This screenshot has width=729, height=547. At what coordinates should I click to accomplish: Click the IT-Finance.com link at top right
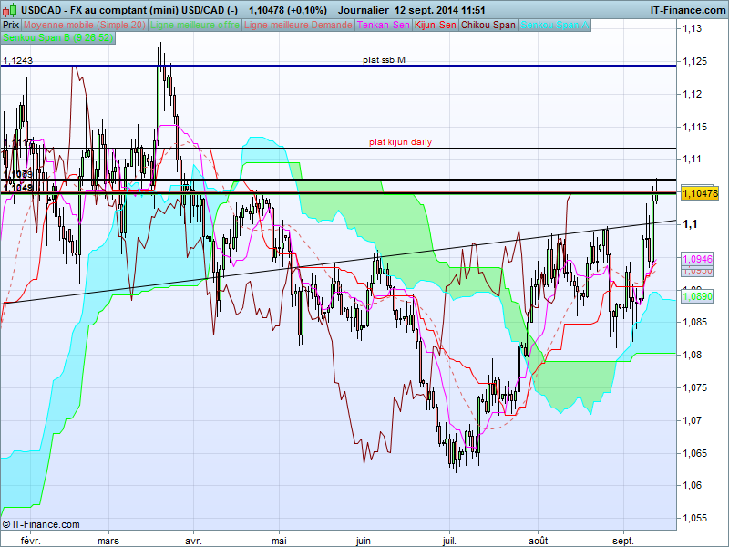688,10
